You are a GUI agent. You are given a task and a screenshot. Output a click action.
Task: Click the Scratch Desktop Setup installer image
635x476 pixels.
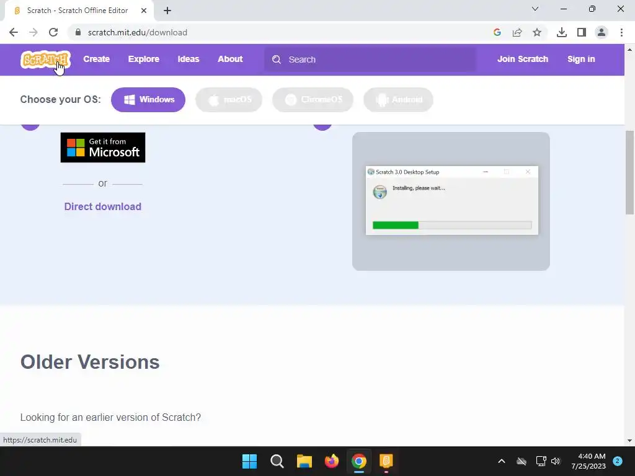pos(451,201)
